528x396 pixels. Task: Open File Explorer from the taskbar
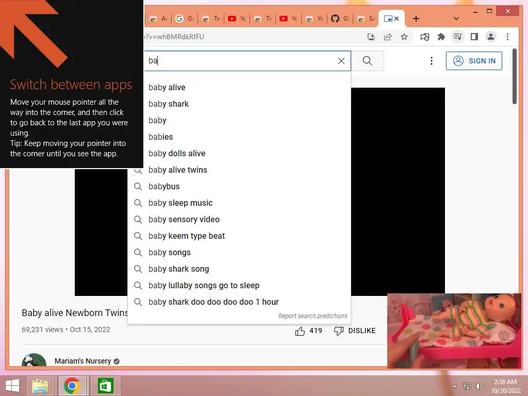(x=40, y=386)
